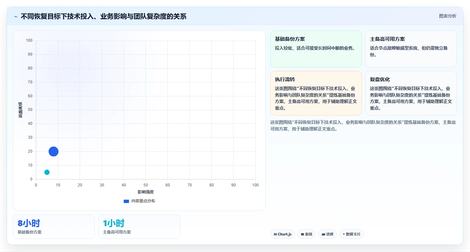This screenshot has height=252, width=470.
Task: Select the 执行流转 card
Action: [x=316, y=93]
